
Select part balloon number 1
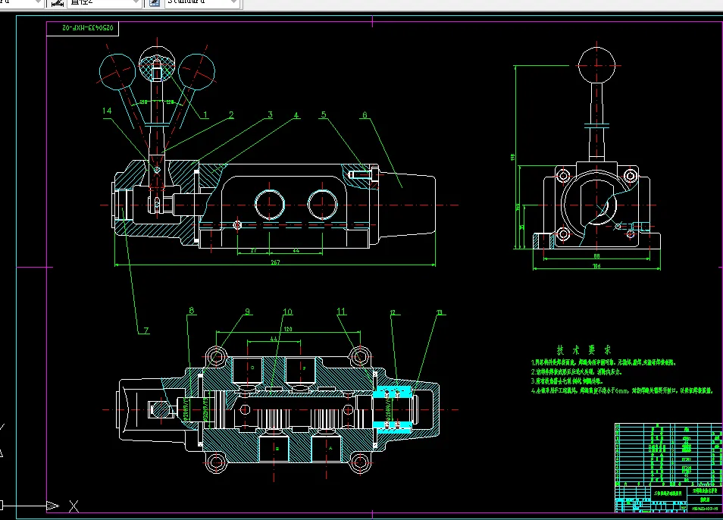[x=205, y=114]
